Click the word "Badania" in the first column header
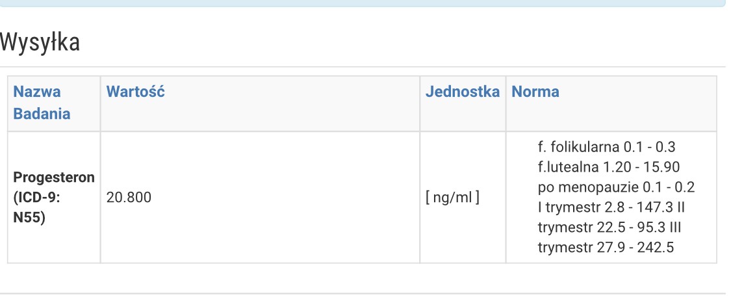This screenshot has width=731, height=299. click(42, 114)
